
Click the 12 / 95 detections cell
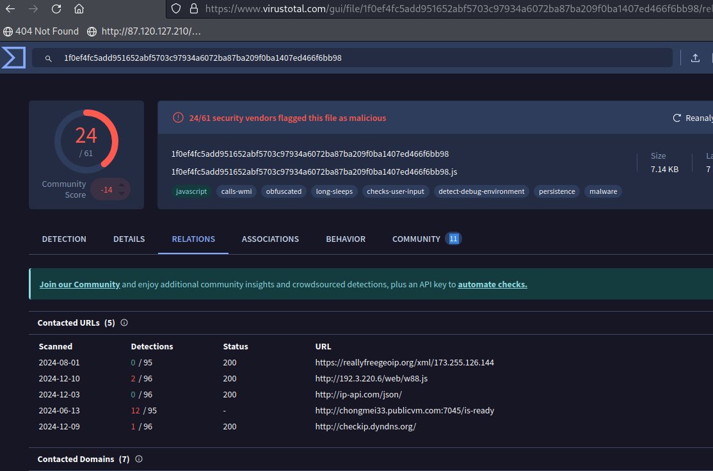click(x=144, y=411)
